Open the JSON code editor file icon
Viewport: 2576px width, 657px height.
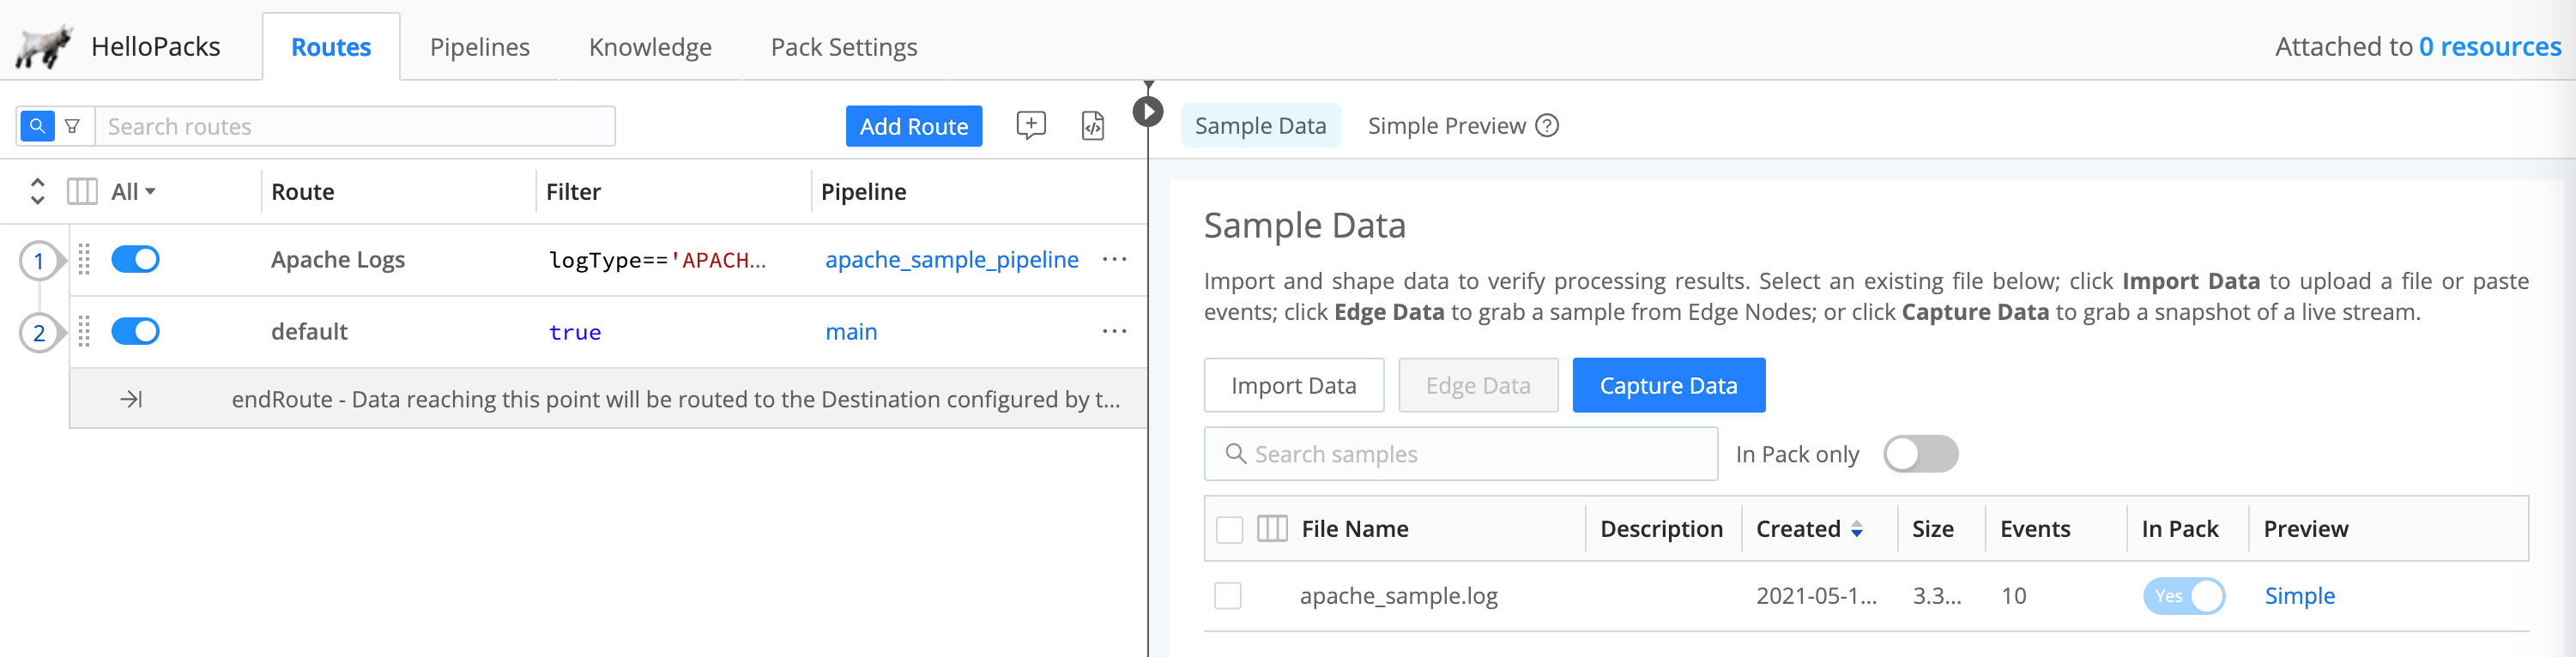pyautogui.click(x=1092, y=126)
